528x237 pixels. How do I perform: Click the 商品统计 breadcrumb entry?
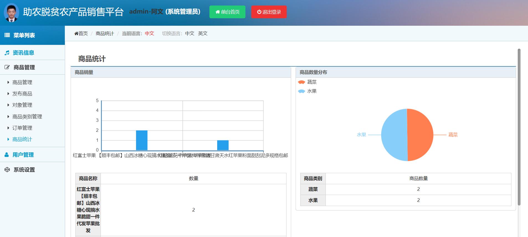click(x=105, y=33)
